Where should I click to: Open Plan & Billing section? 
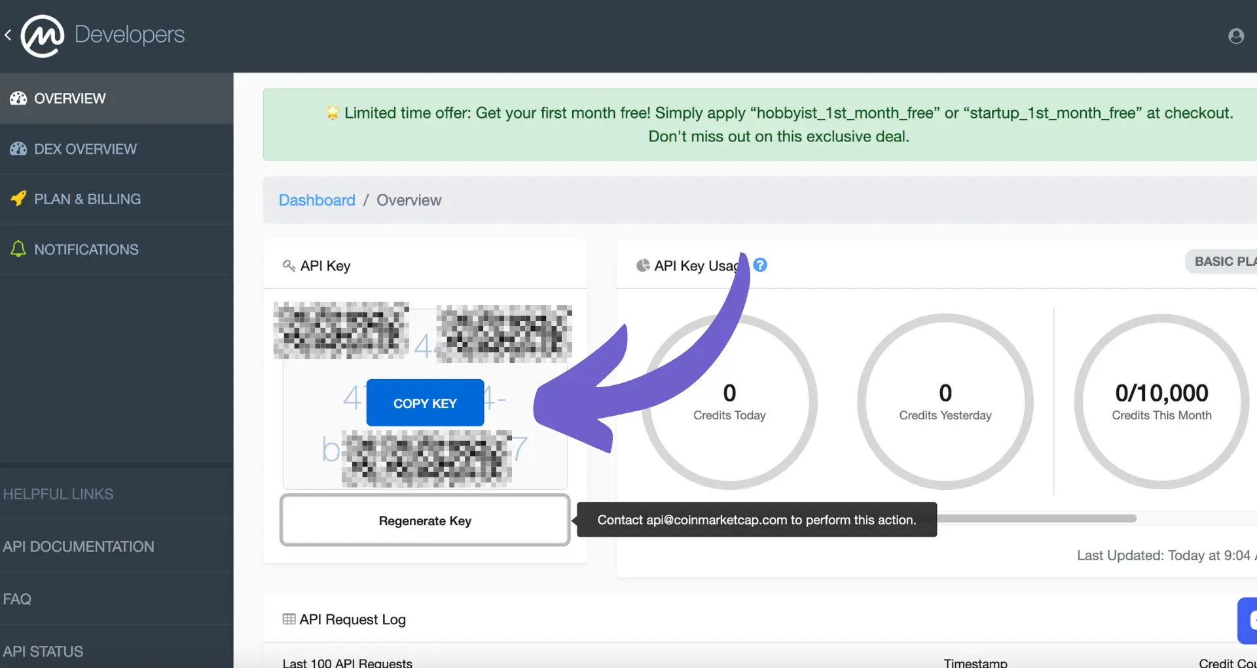tap(117, 199)
